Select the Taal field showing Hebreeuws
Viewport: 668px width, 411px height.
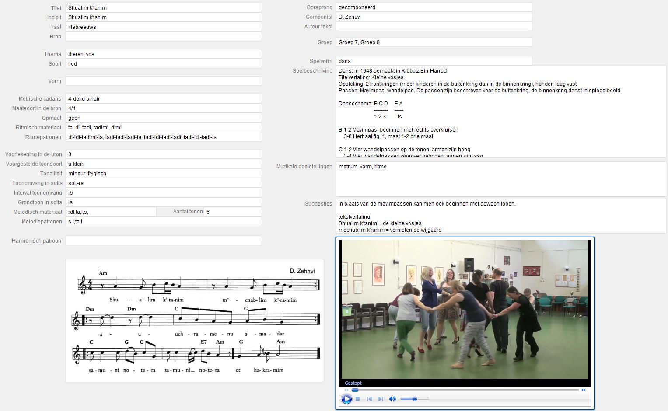163,27
